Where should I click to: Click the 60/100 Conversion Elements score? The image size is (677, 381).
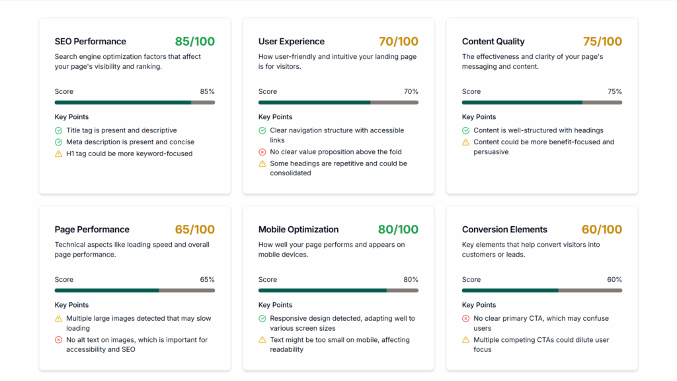(x=602, y=230)
